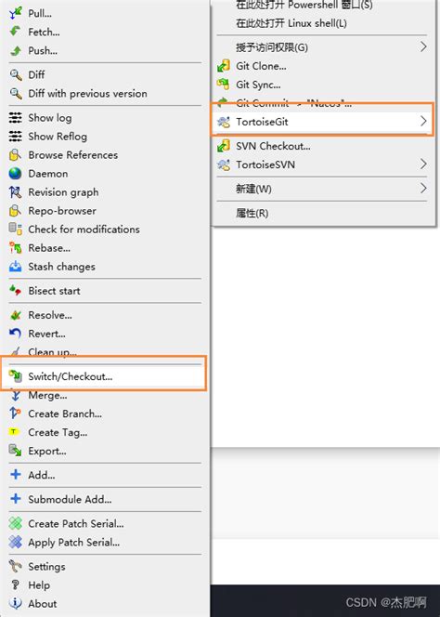Click the Daemon globe icon
The image size is (440, 617).
click(x=16, y=174)
